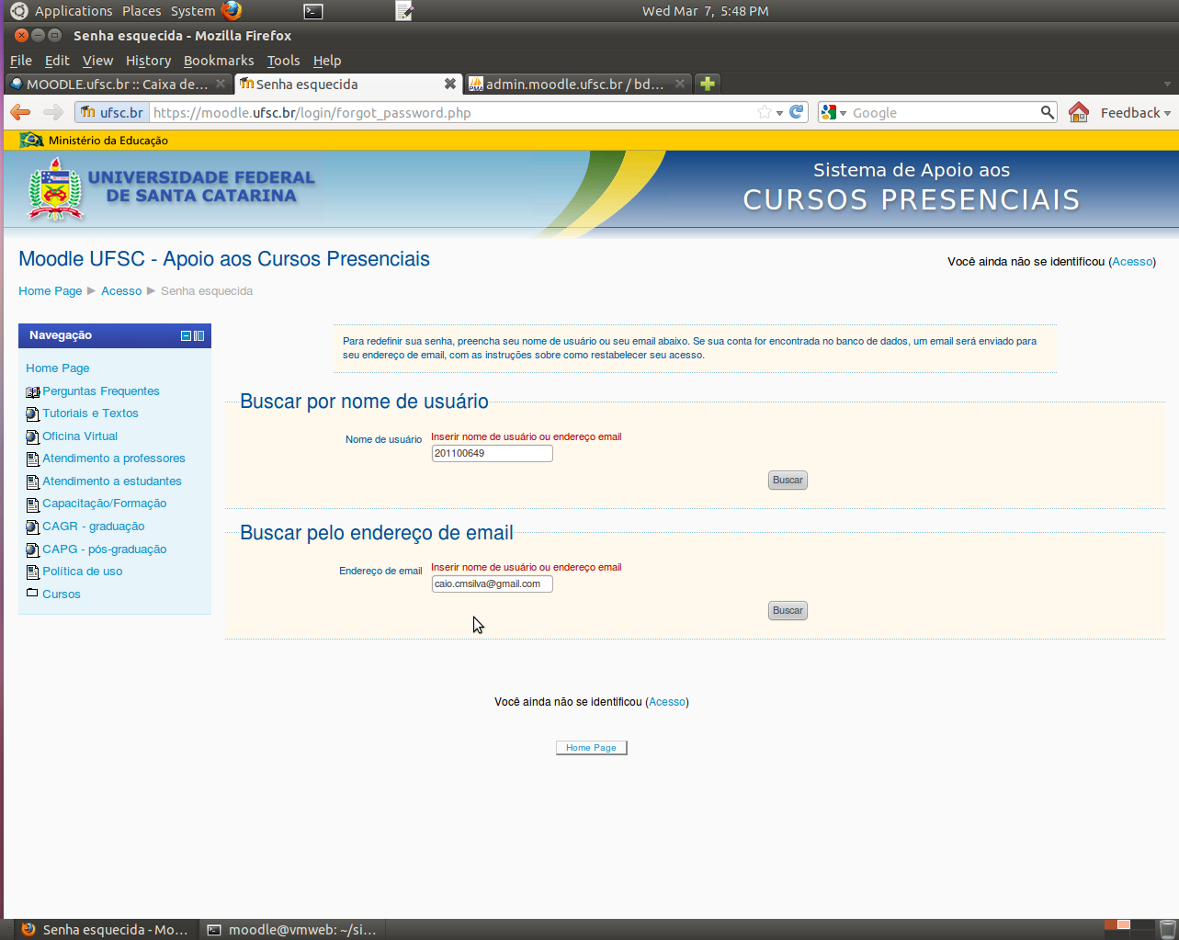Click the icon beside Oficina Virtual
The image size is (1179, 940).
coord(33,436)
